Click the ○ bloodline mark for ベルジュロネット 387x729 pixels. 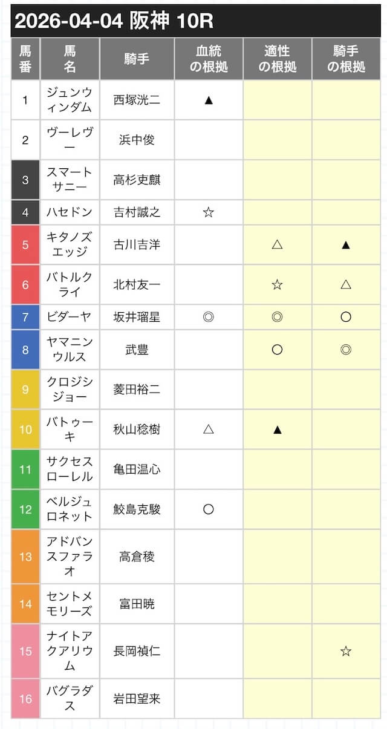coord(209,509)
